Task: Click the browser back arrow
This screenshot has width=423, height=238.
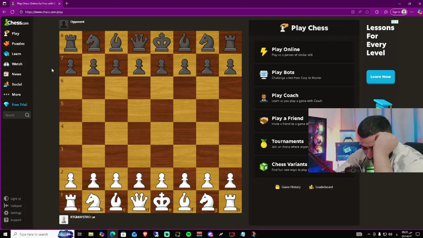Action: (4, 12)
